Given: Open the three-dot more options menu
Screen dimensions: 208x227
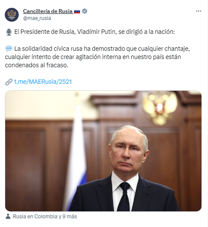Looking at the screenshot, I should click(198, 11).
